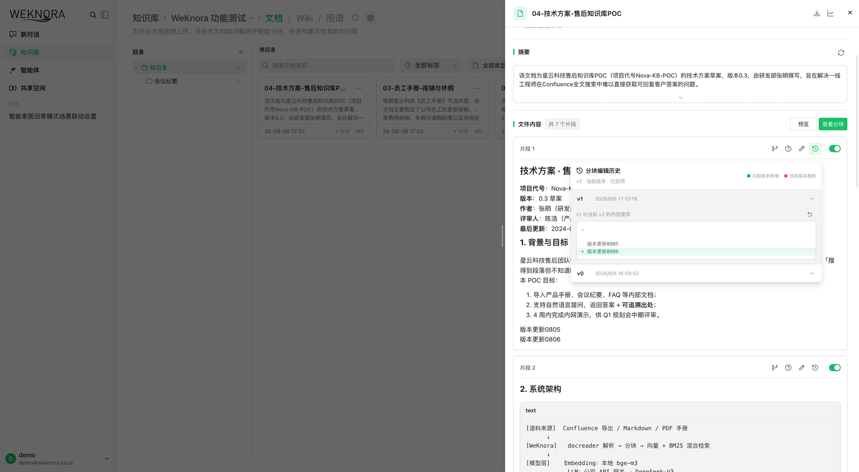Start a 新对话 from the sidebar
Screen dimensions: 859x472
(x=58, y=34)
